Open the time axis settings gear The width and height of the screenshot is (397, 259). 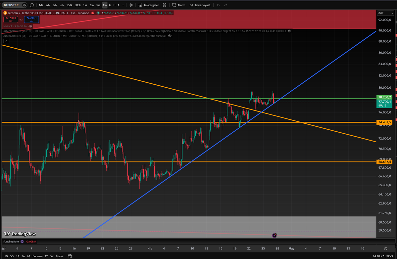(x=386, y=249)
